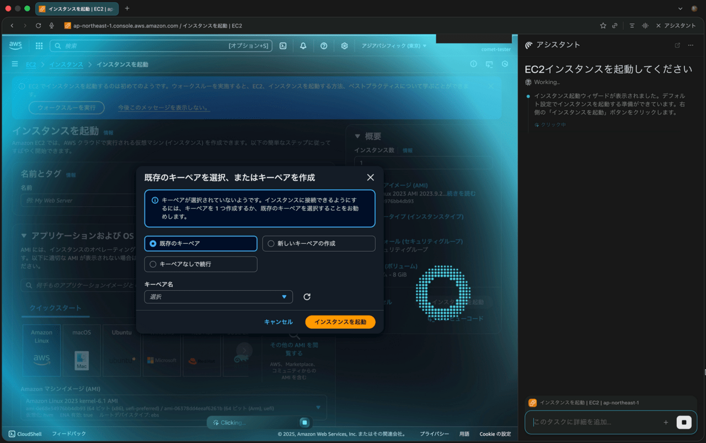Click the assistant task details input field
Image resolution: width=706 pixels, height=443 pixels.
point(596,422)
